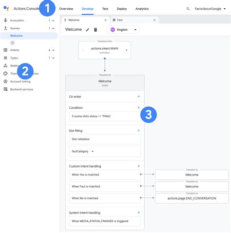Open the Test tab
Screen dimensions: 231x233
pos(105,9)
